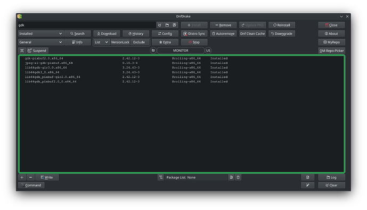Click the round folder icon left of MONITOR
This screenshot has width=367, height=210.
coord(153,51)
